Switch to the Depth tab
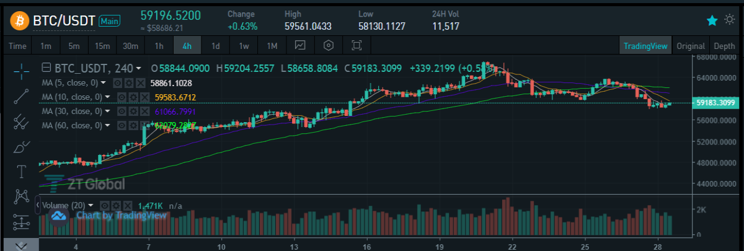The width and height of the screenshot is (744, 251). [x=724, y=46]
